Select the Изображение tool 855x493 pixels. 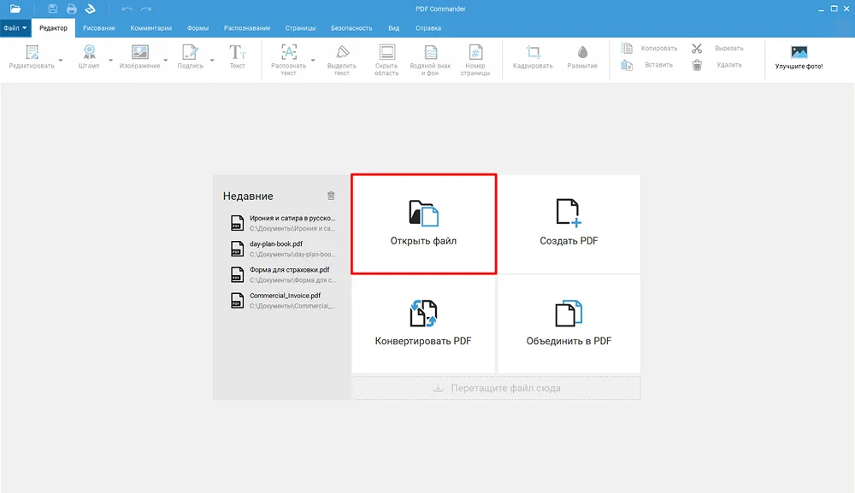tap(139, 57)
